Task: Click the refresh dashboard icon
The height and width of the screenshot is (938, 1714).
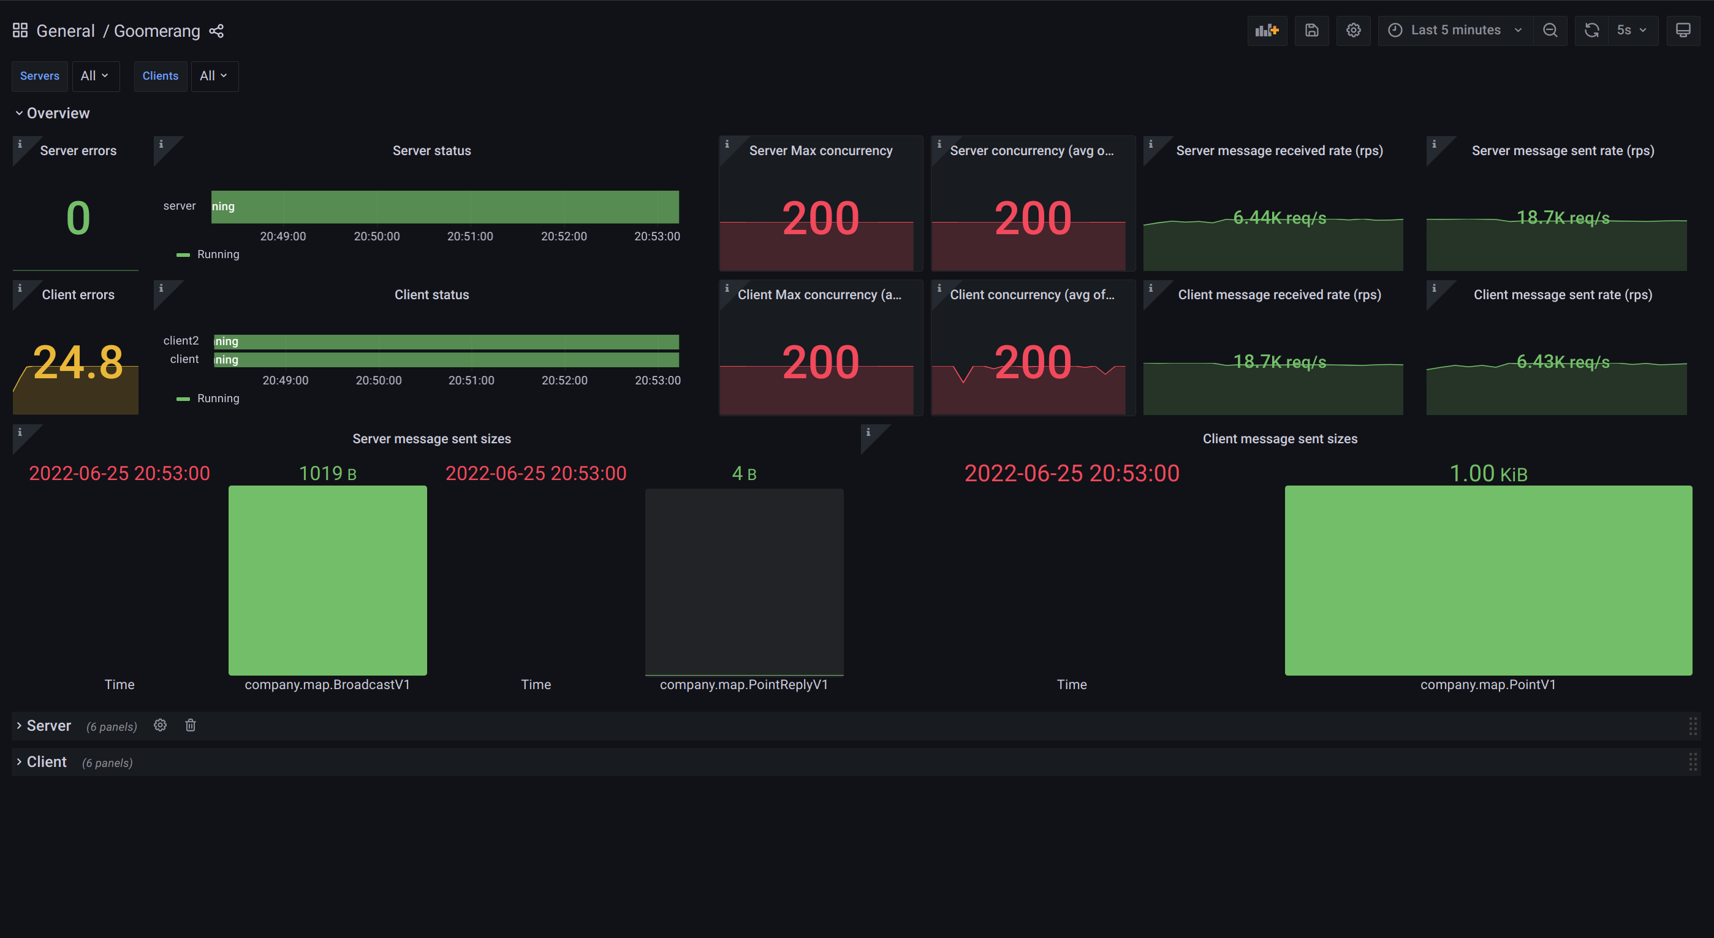Action: coord(1591,30)
